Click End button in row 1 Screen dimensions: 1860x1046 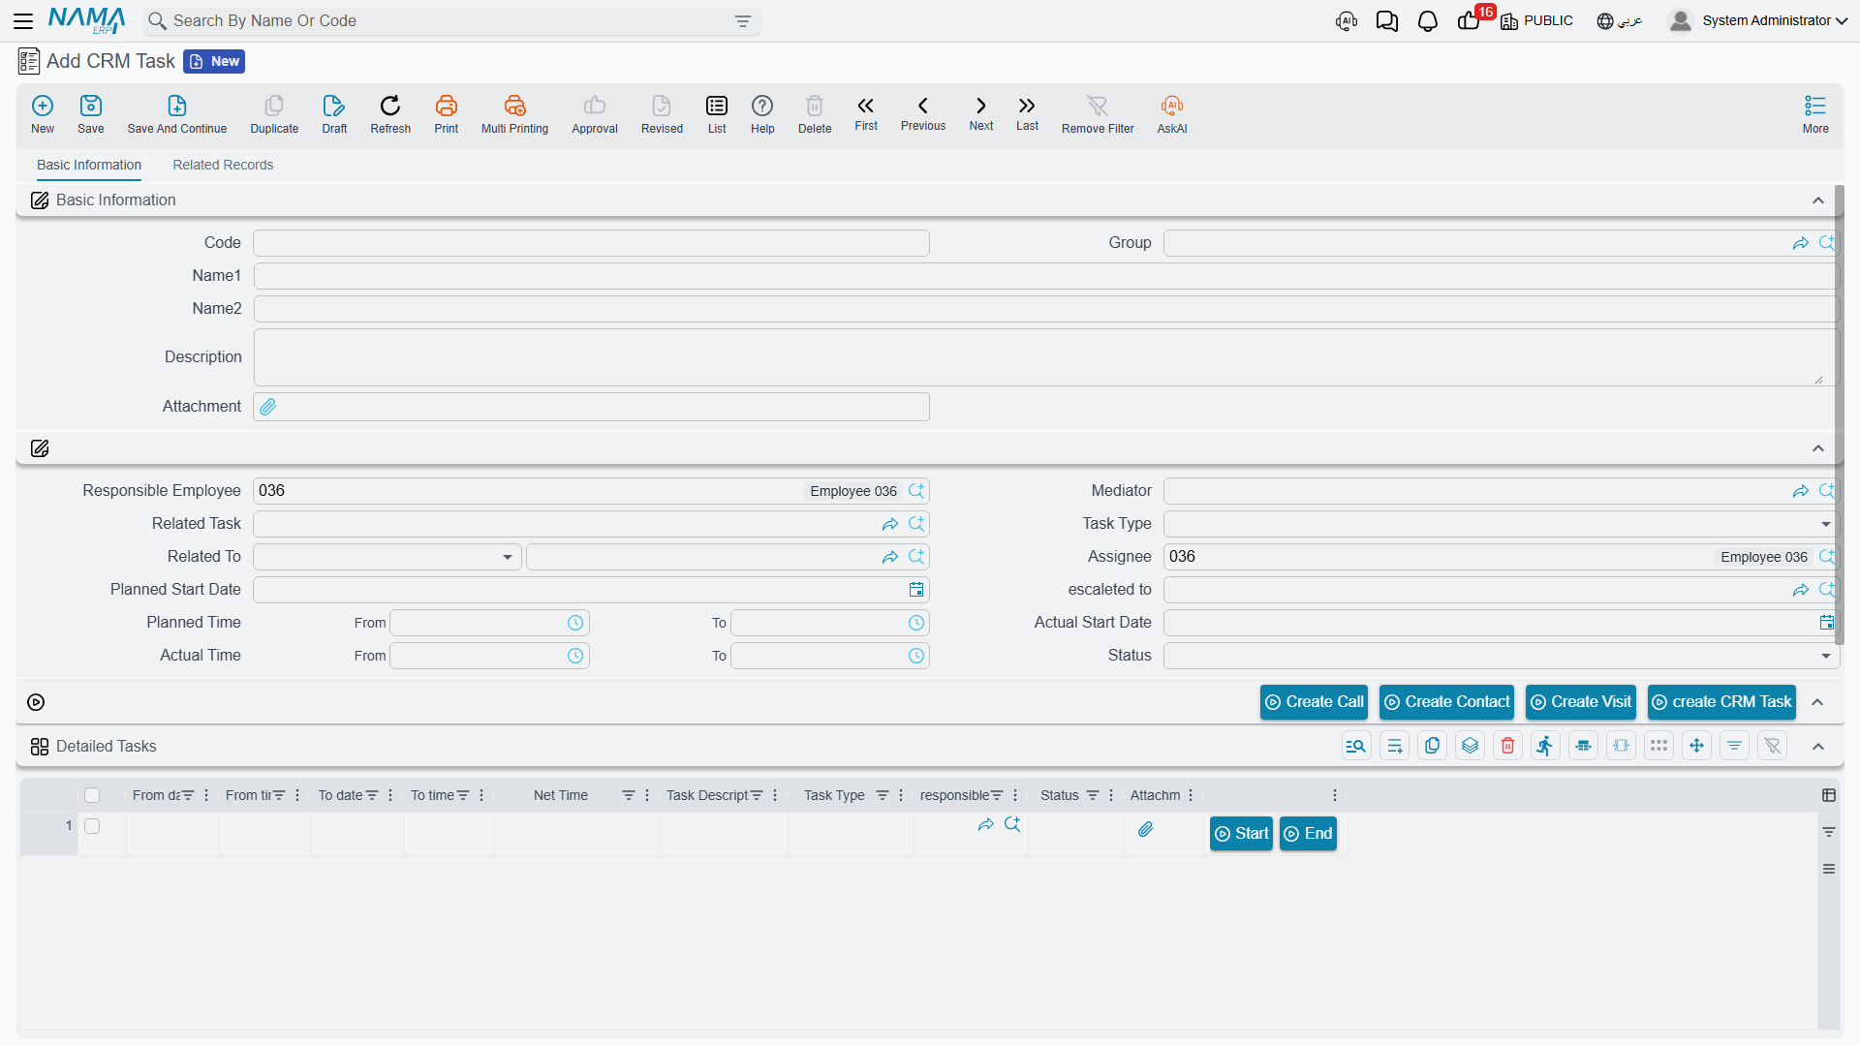click(x=1308, y=834)
